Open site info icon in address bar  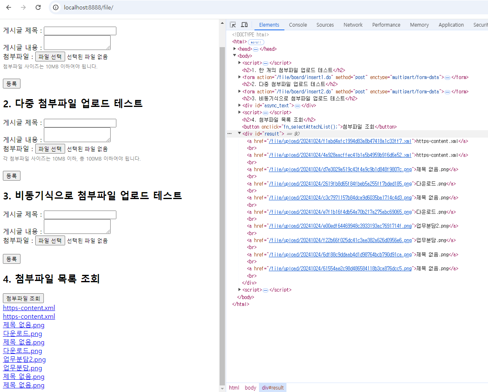pyautogui.click(x=56, y=7)
